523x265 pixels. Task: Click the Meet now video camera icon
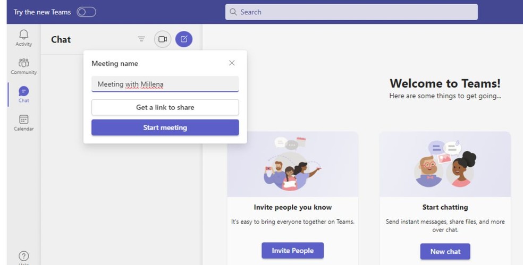click(163, 39)
